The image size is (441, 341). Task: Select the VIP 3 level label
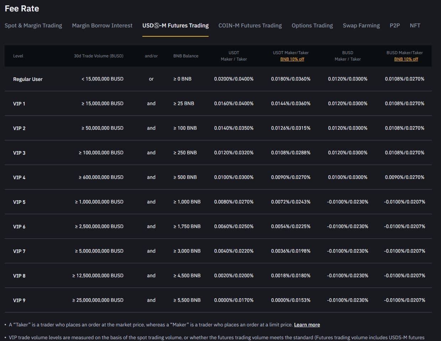(19, 153)
